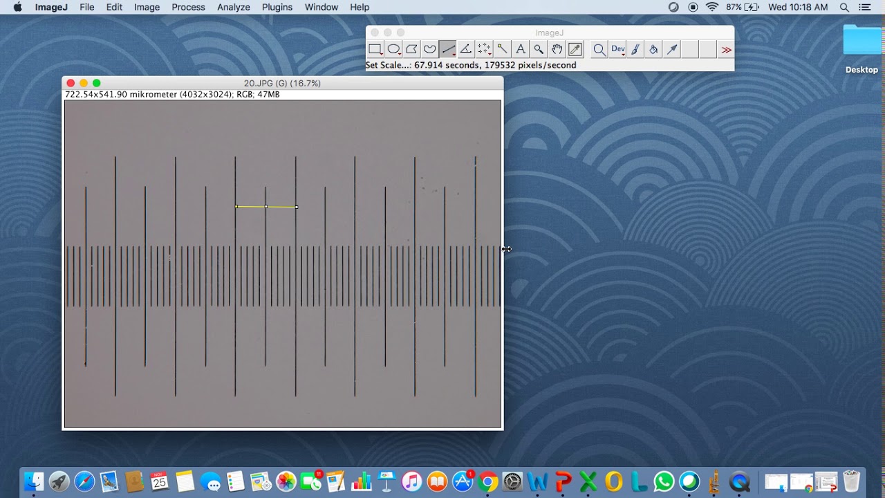Select the Straight Line tool
Viewport: 885px width, 498px height.
click(x=447, y=49)
